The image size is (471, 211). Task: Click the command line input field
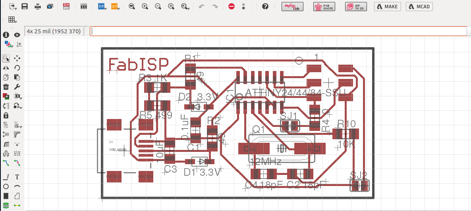tap(278, 31)
